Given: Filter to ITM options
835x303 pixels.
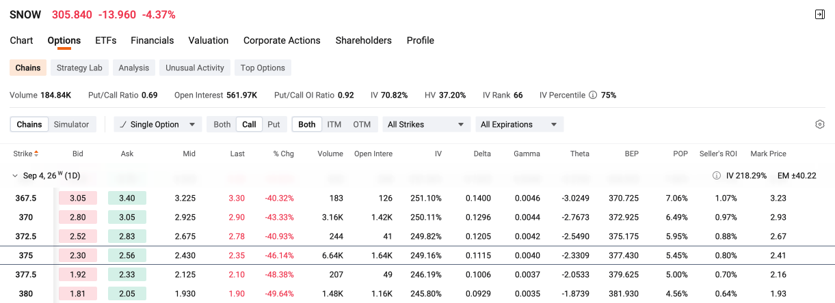Looking at the screenshot, I should tap(334, 124).
